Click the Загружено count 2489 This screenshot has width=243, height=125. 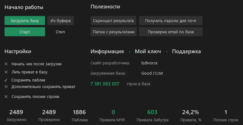click(16, 112)
